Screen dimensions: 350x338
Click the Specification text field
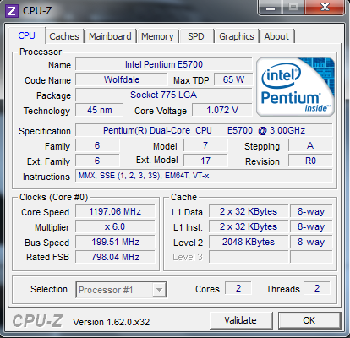point(204,130)
